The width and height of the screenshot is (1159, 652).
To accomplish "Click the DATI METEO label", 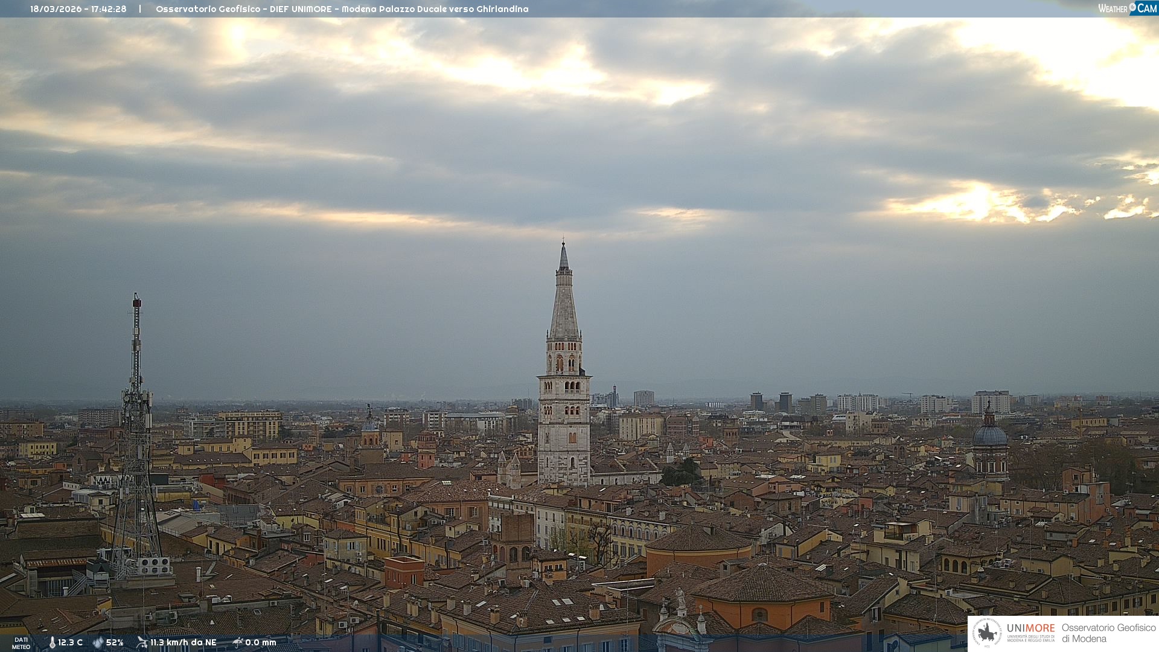I will click(x=21, y=643).
